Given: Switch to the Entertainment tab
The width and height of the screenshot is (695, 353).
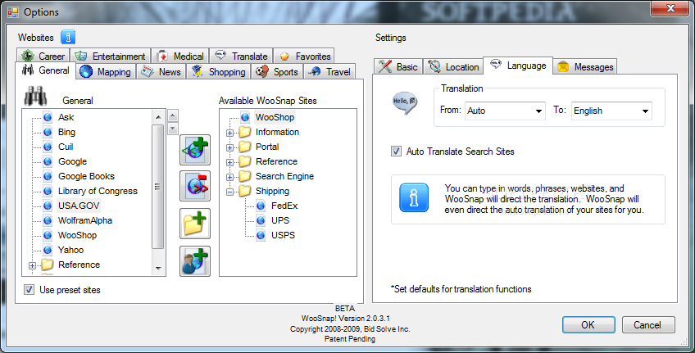Looking at the screenshot, I should click(x=111, y=56).
